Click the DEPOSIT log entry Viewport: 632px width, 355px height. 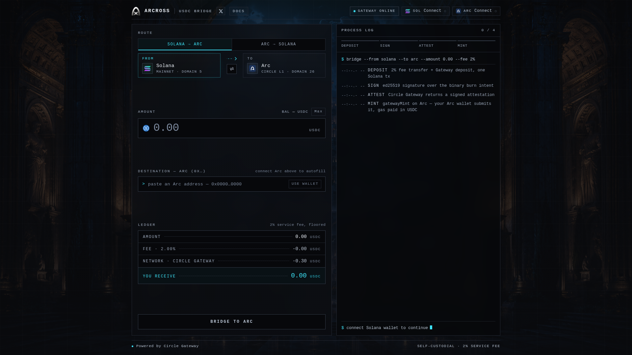point(418,73)
